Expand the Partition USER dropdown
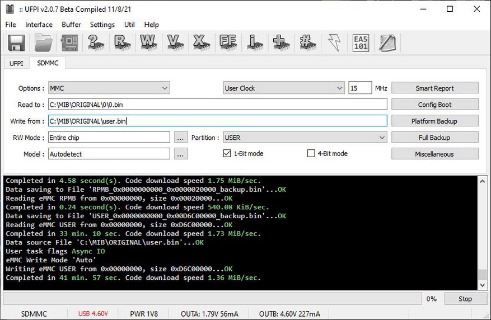The image size is (491, 320). (x=305, y=138)
